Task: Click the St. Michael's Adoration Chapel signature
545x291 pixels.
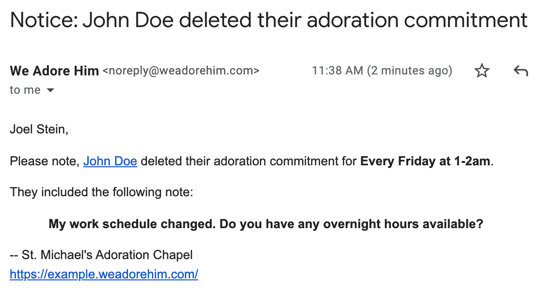Action: click(x=107, y=255)
